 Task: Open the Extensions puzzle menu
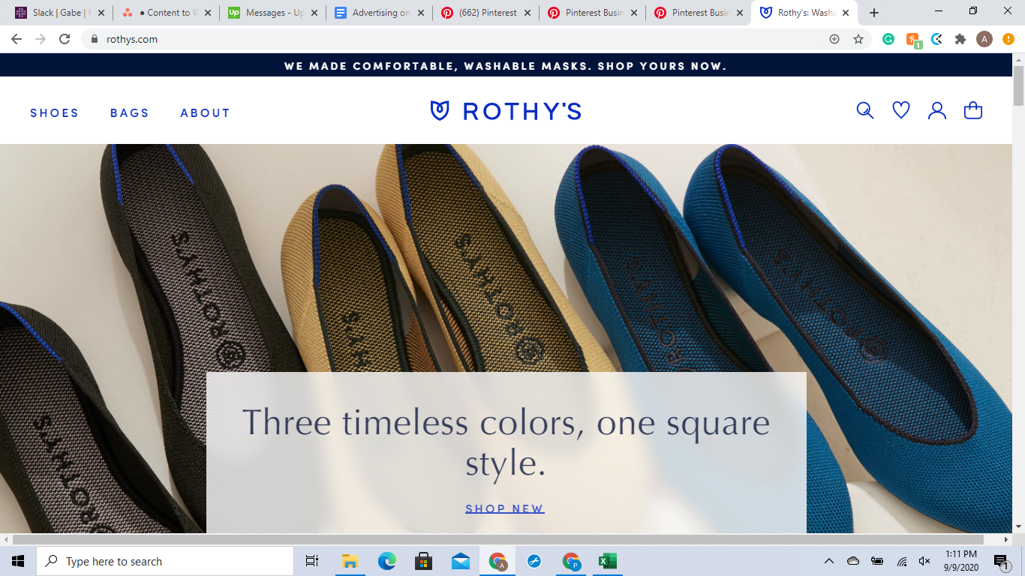960,39
